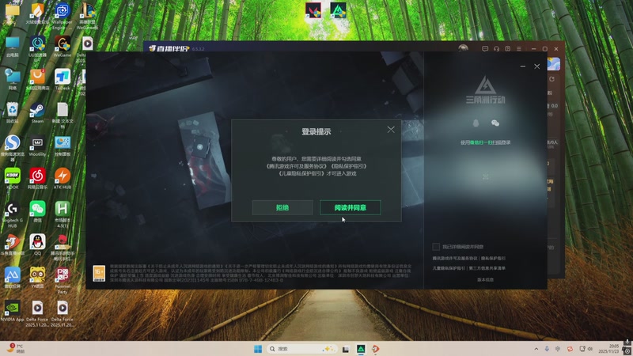Viewport: 633px width, 356px height.
Task: Open Steam desktop shortcut
Action: (x=37, y=112)
